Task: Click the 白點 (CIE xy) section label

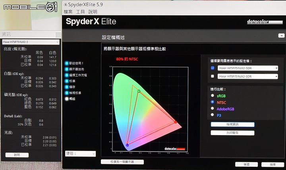Action: point(14,74)
